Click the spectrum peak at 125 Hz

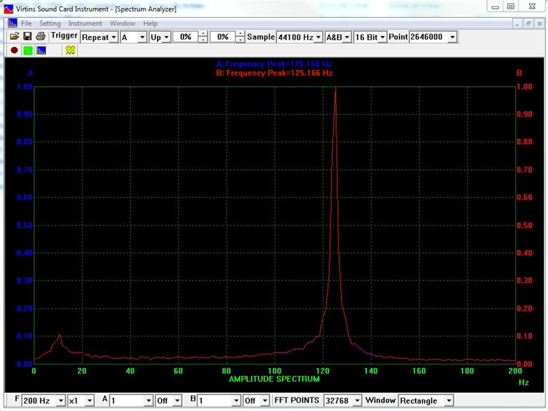click(335, 88)
